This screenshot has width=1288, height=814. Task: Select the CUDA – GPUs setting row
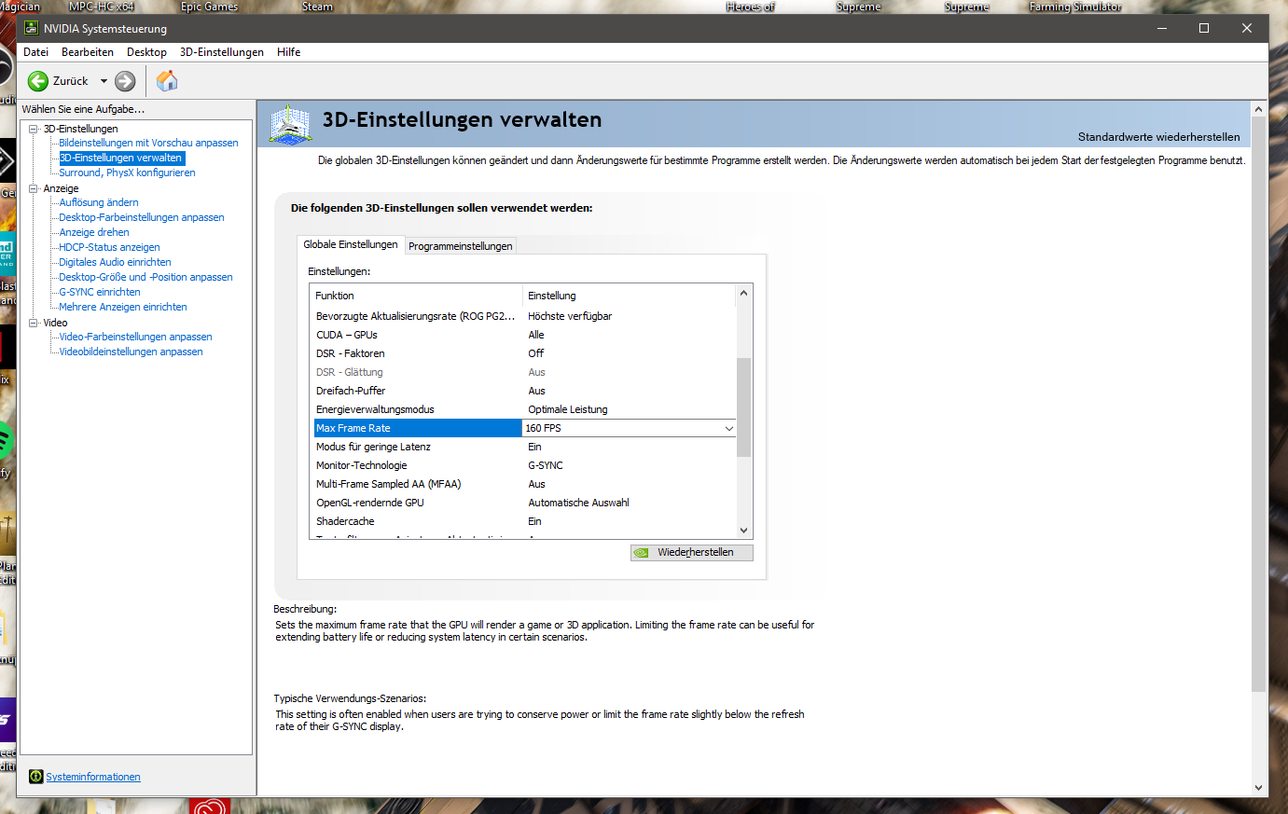523,335
